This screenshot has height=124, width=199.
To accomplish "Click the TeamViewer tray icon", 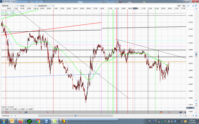I will [175, 121].
